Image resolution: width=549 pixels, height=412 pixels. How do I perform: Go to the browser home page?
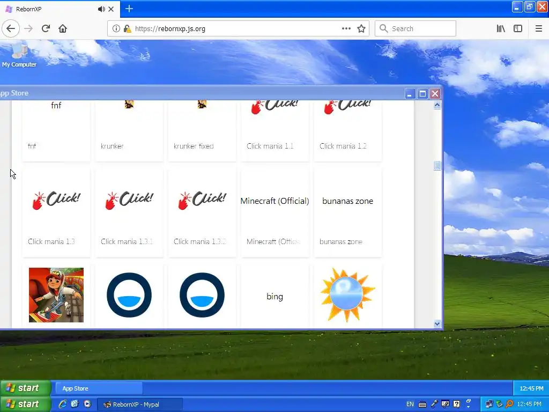coord(63,28)
